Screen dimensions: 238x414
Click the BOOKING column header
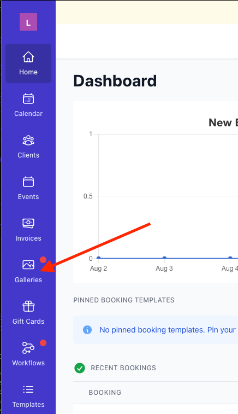pyautogui.click(x=105, y=393)
